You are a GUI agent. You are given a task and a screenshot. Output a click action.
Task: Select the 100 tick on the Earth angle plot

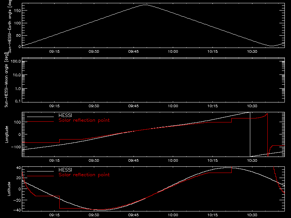pyautogui.click(x=17, y=23)
